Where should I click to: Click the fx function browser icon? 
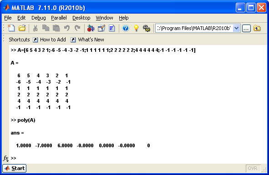coord(6,158)
